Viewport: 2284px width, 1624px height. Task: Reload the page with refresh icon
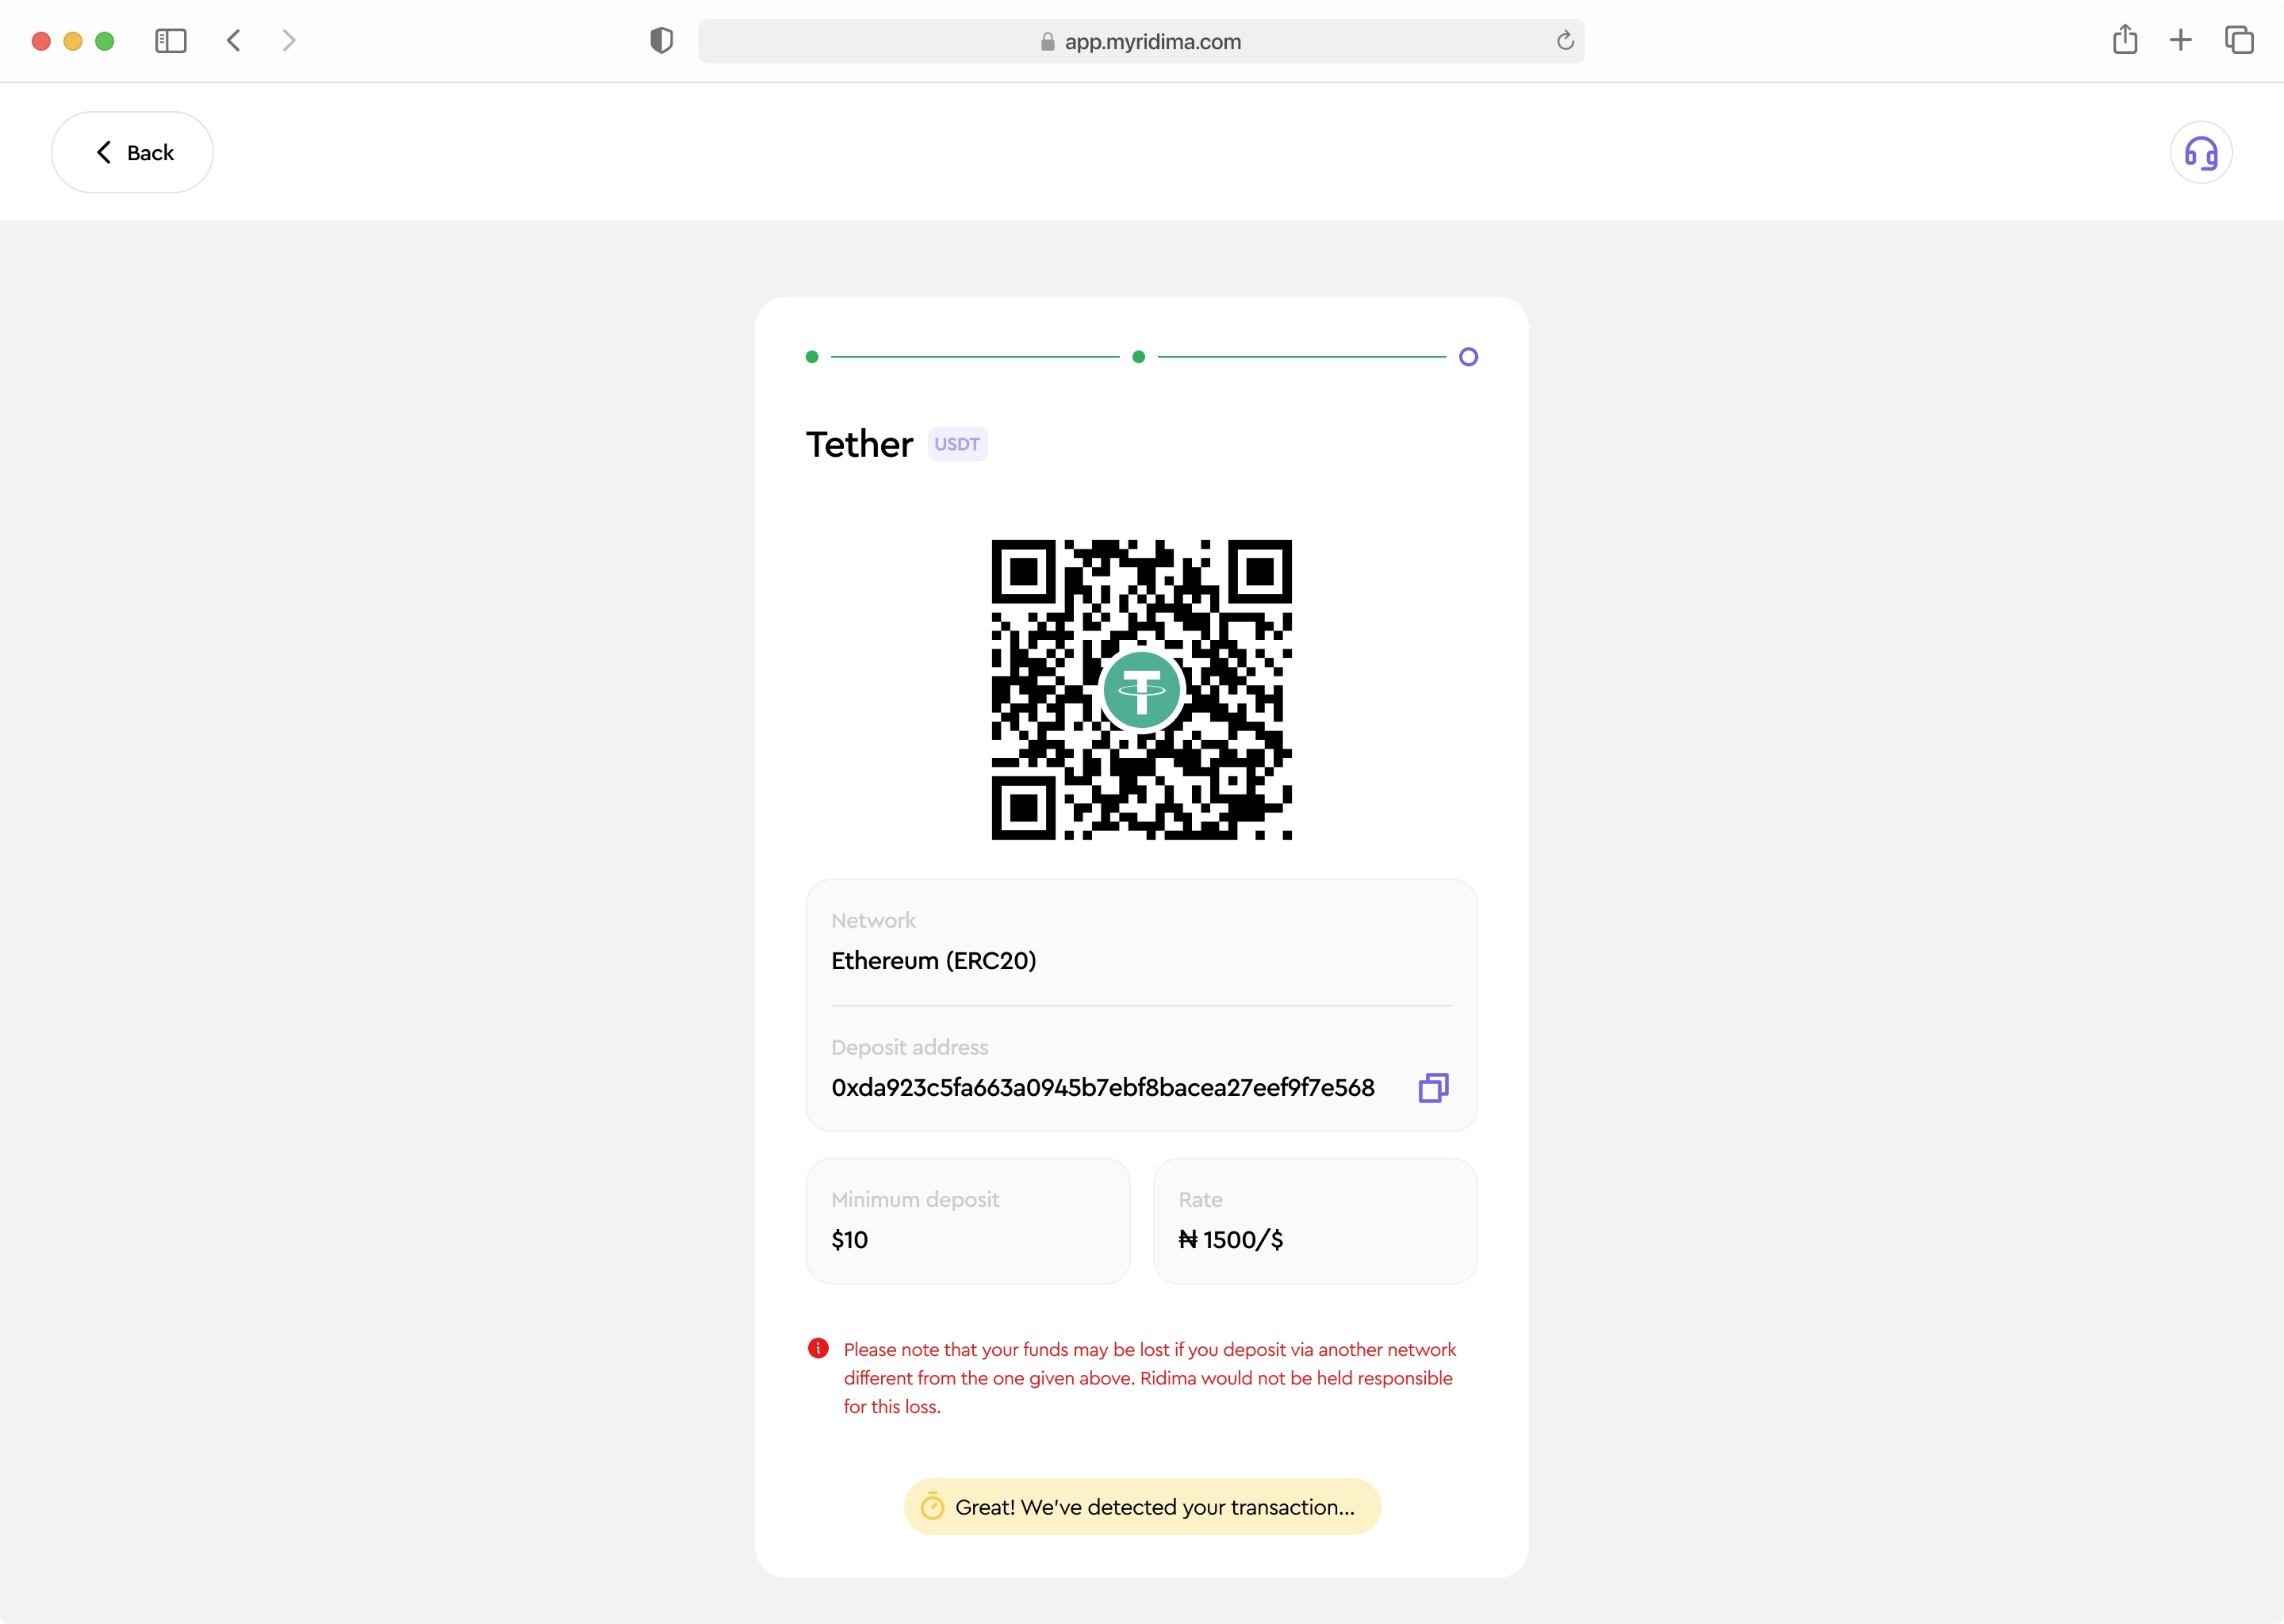coord(1565,41)
